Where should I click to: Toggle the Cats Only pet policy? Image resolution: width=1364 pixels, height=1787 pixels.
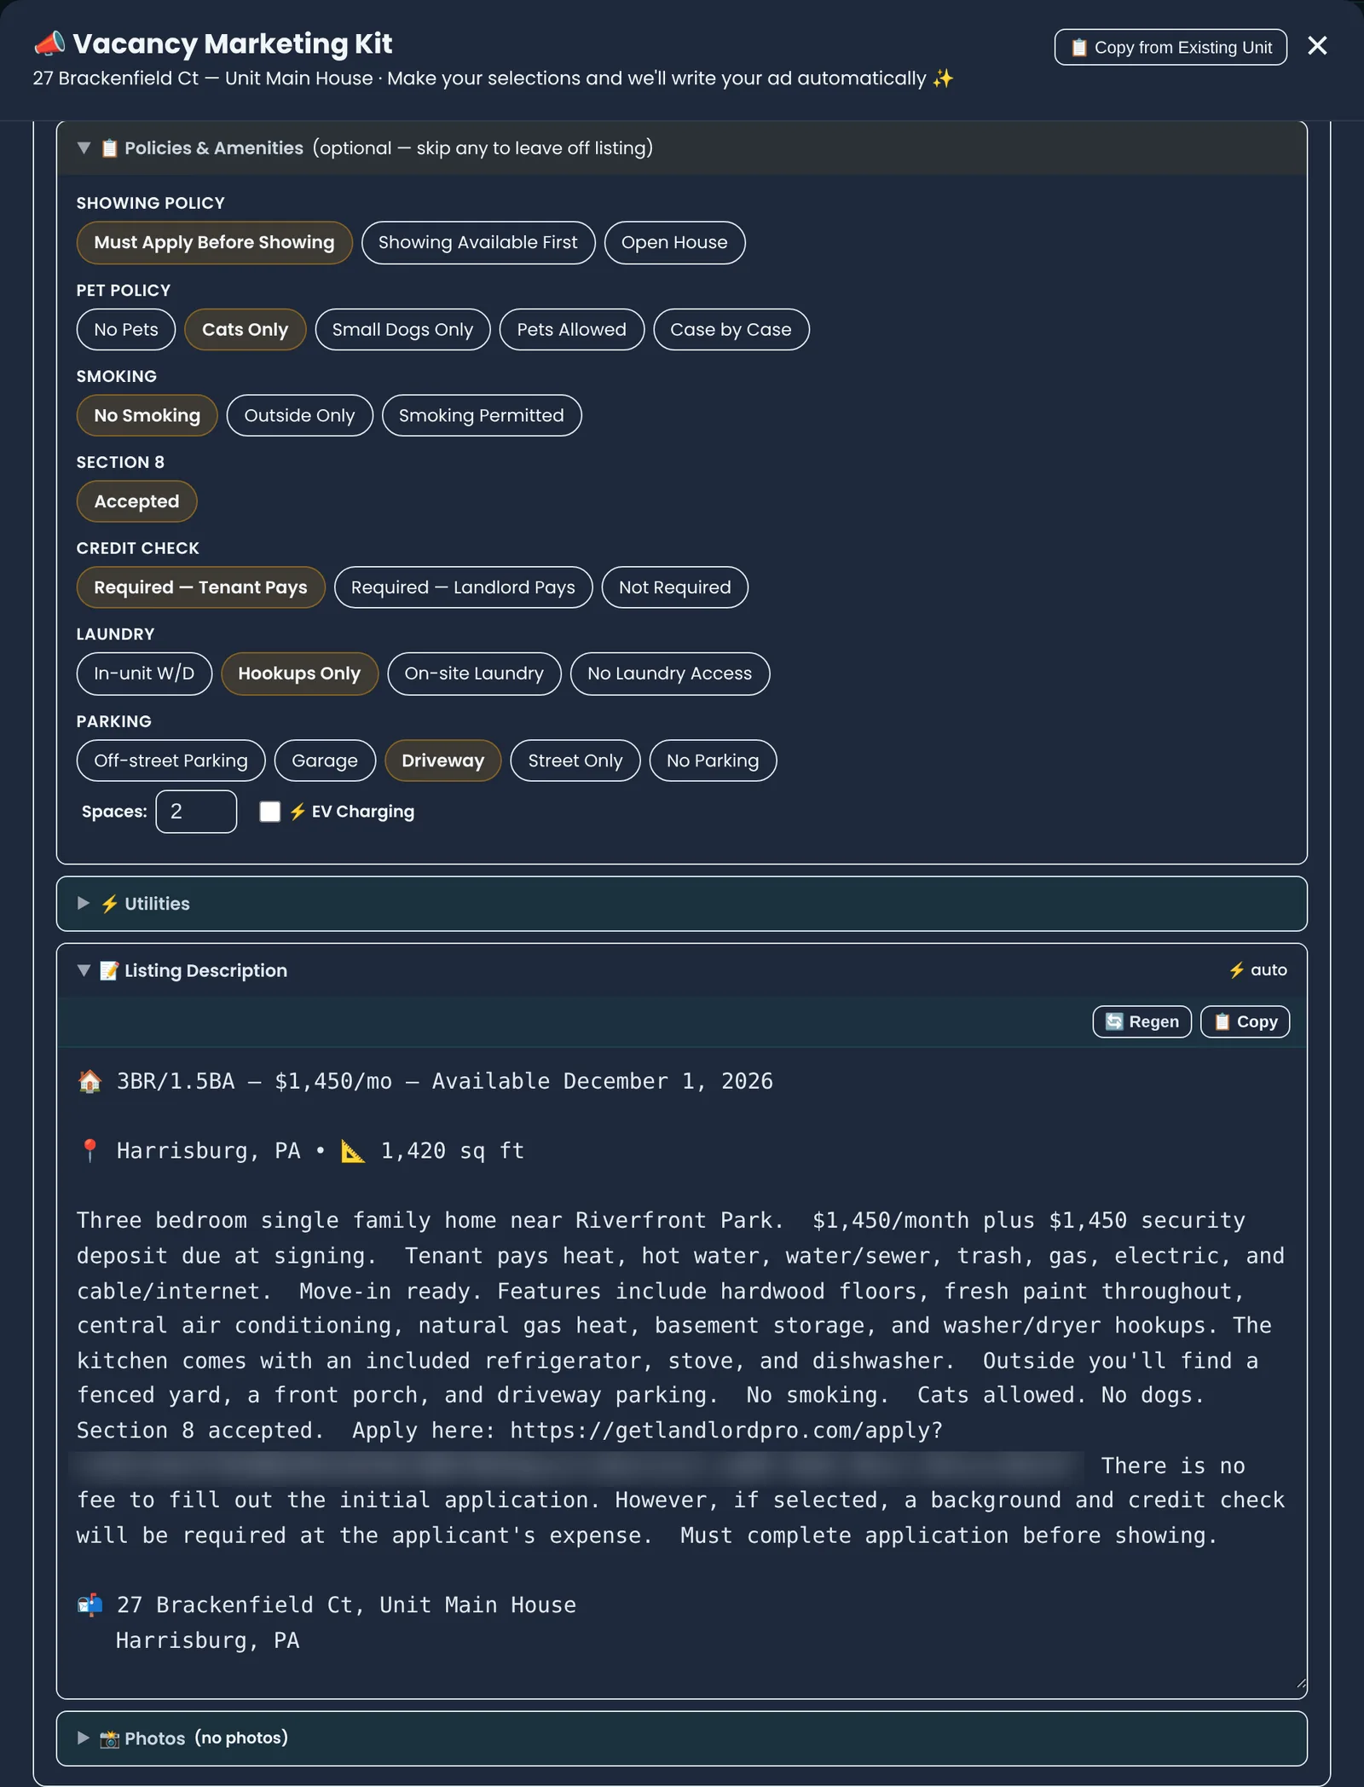pyautogui.click(x=246, y=330)
